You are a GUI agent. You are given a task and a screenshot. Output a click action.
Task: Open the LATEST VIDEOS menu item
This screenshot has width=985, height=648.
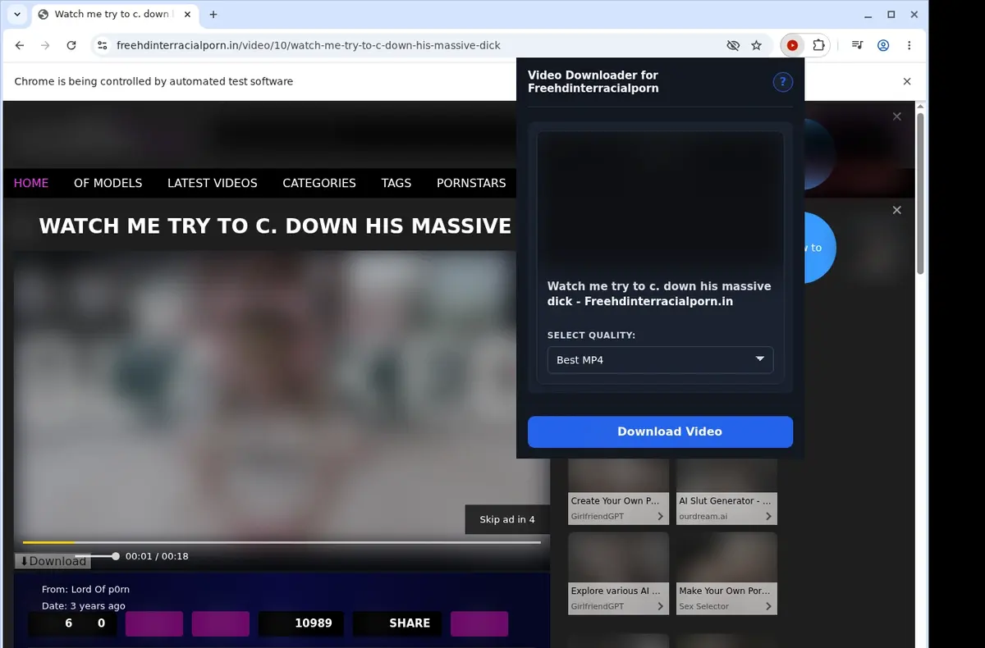[213, 183]
